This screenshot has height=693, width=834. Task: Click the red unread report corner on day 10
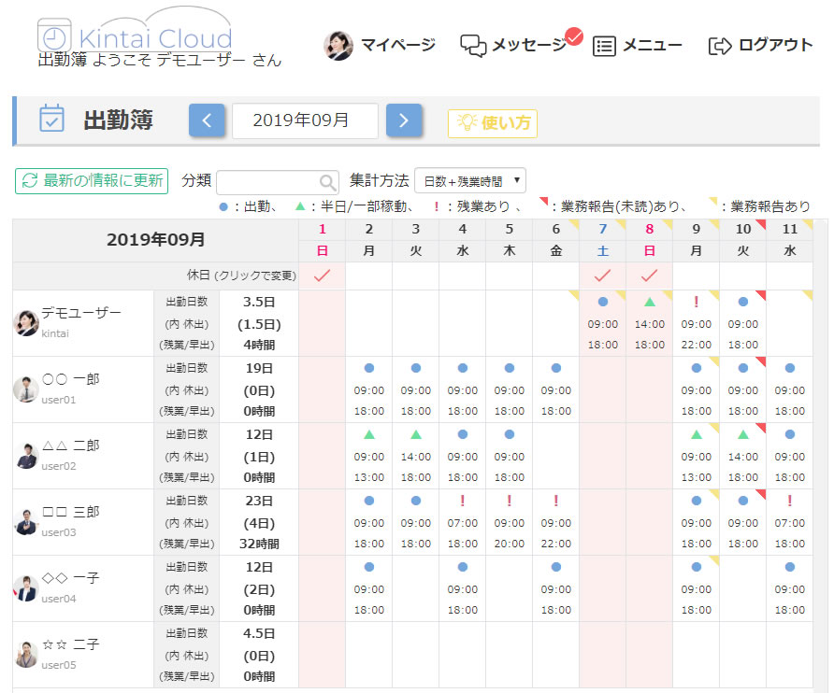pos(760,225)
